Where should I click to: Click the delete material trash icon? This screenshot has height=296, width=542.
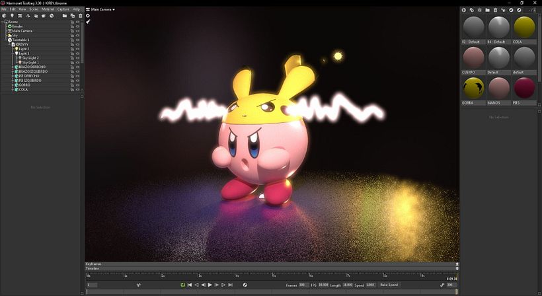495,10
